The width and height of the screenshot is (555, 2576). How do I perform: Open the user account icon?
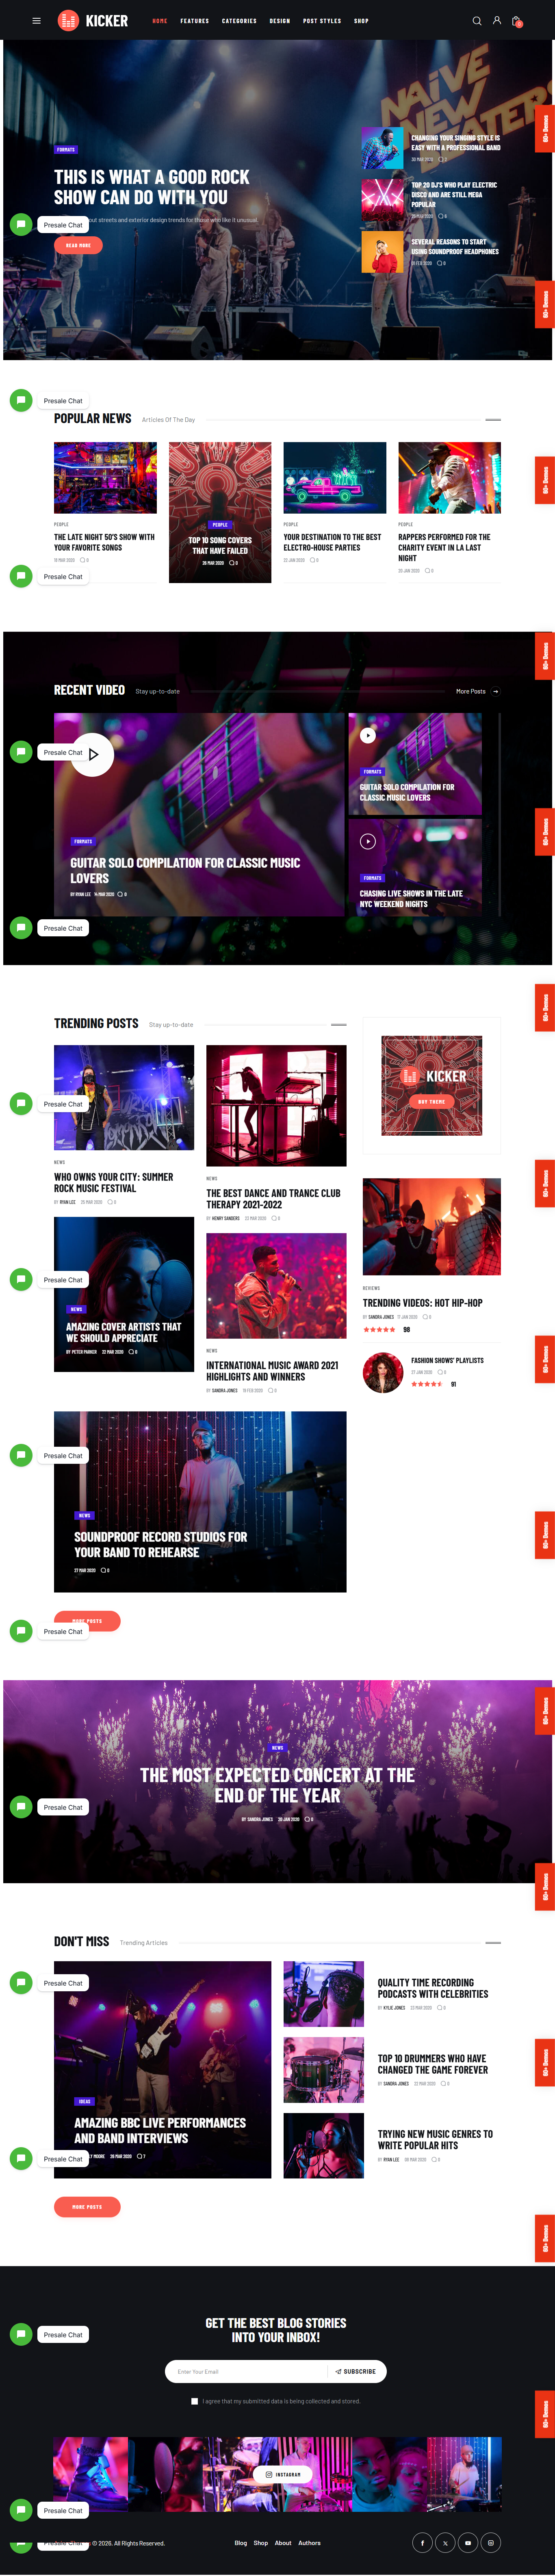497,20
